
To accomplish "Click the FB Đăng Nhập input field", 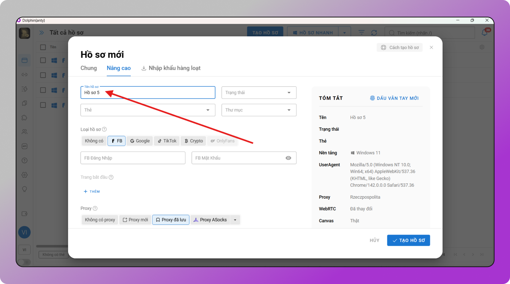I will 133,158.
